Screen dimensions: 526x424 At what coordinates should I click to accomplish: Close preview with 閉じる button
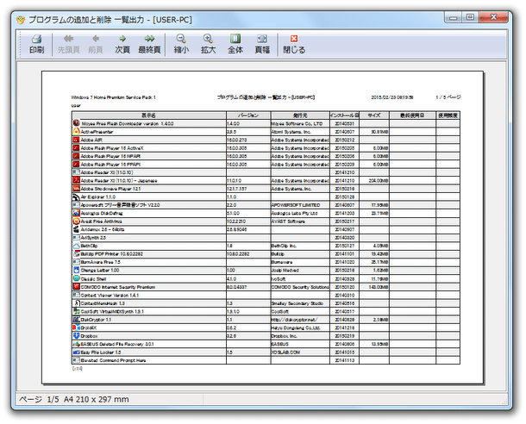pos(294,44)
